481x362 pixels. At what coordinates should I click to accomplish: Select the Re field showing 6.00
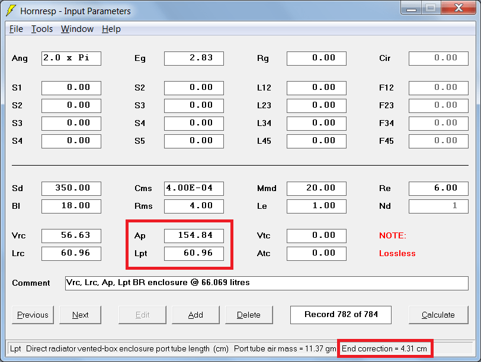(439, 189)
